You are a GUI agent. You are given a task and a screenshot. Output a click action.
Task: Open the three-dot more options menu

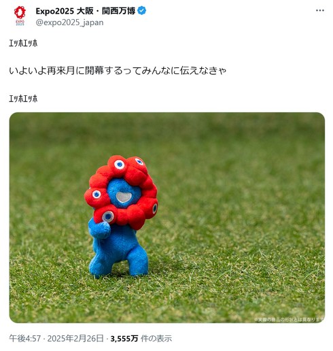(x=320, y=10)
